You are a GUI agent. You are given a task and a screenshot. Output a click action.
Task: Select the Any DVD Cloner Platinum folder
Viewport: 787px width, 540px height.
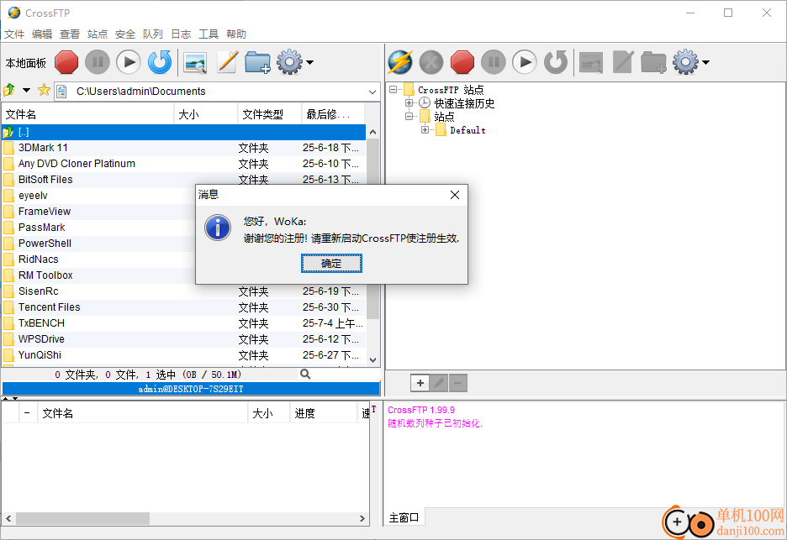pos(183,164)
